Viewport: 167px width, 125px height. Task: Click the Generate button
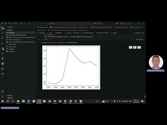(x=41, y=33)
